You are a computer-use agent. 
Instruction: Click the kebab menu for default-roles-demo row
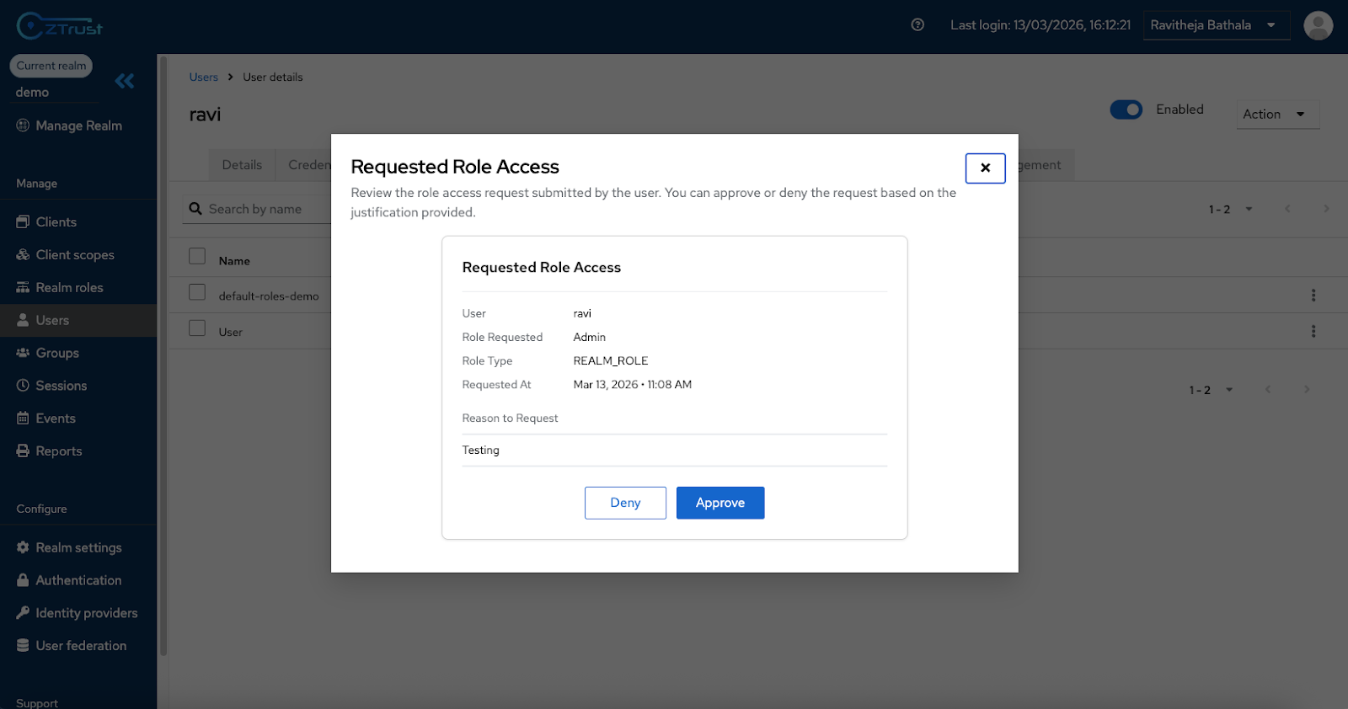pos(1313,296)
